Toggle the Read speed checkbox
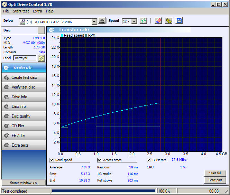This screenshot has height=195, width=230. click(52, 160)
